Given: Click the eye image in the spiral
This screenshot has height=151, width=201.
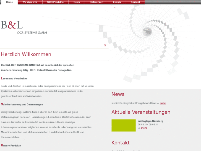Looking at the screenshot, I should 147,32.
